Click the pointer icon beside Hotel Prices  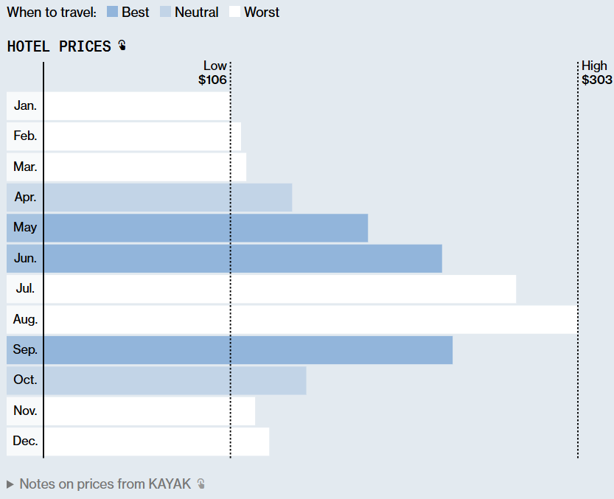pyautogui.click(x=122, y=46)
